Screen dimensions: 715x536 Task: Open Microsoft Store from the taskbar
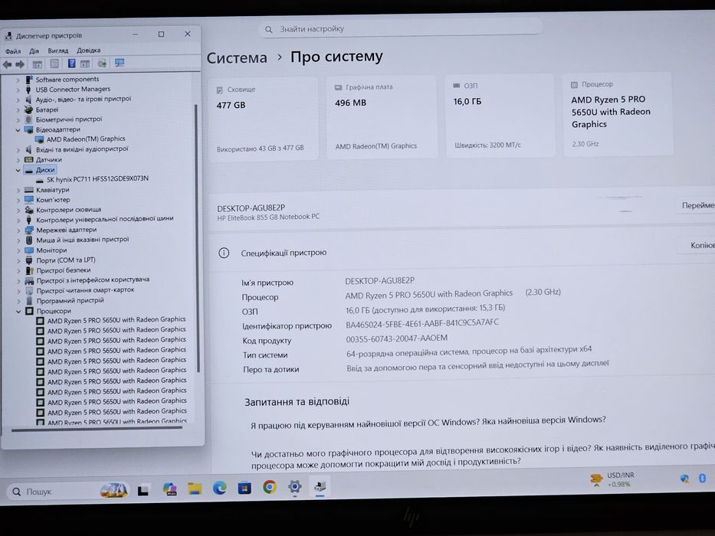coord(244,489)
